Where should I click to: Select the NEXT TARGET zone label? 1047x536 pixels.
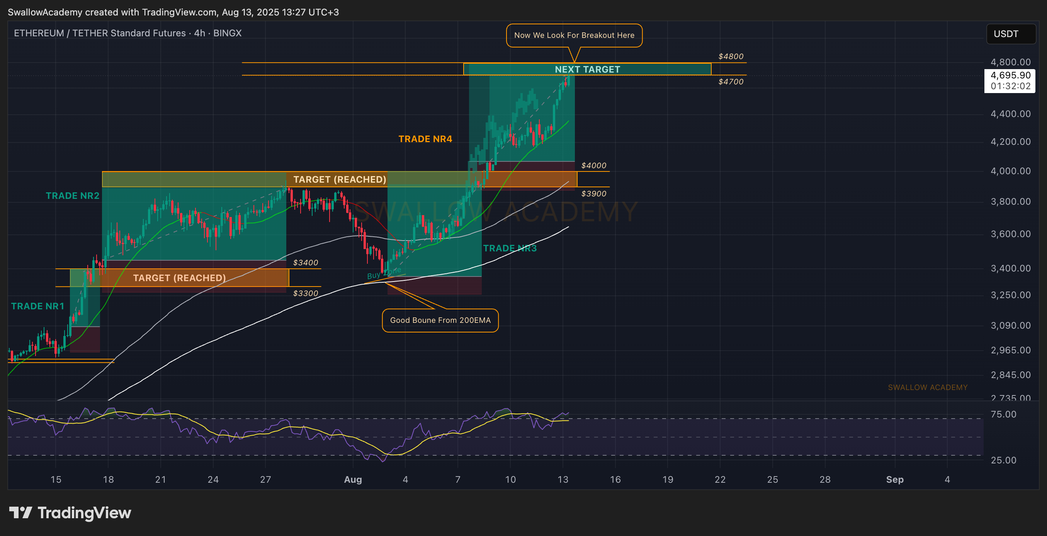[x=587, y=70]
